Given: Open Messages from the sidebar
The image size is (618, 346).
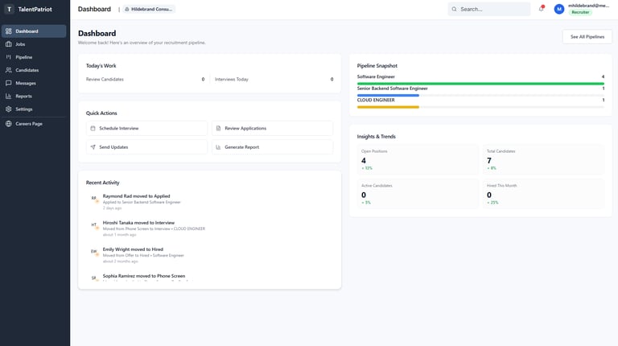Looking at the screenshot, I should (x=25, y=83).
